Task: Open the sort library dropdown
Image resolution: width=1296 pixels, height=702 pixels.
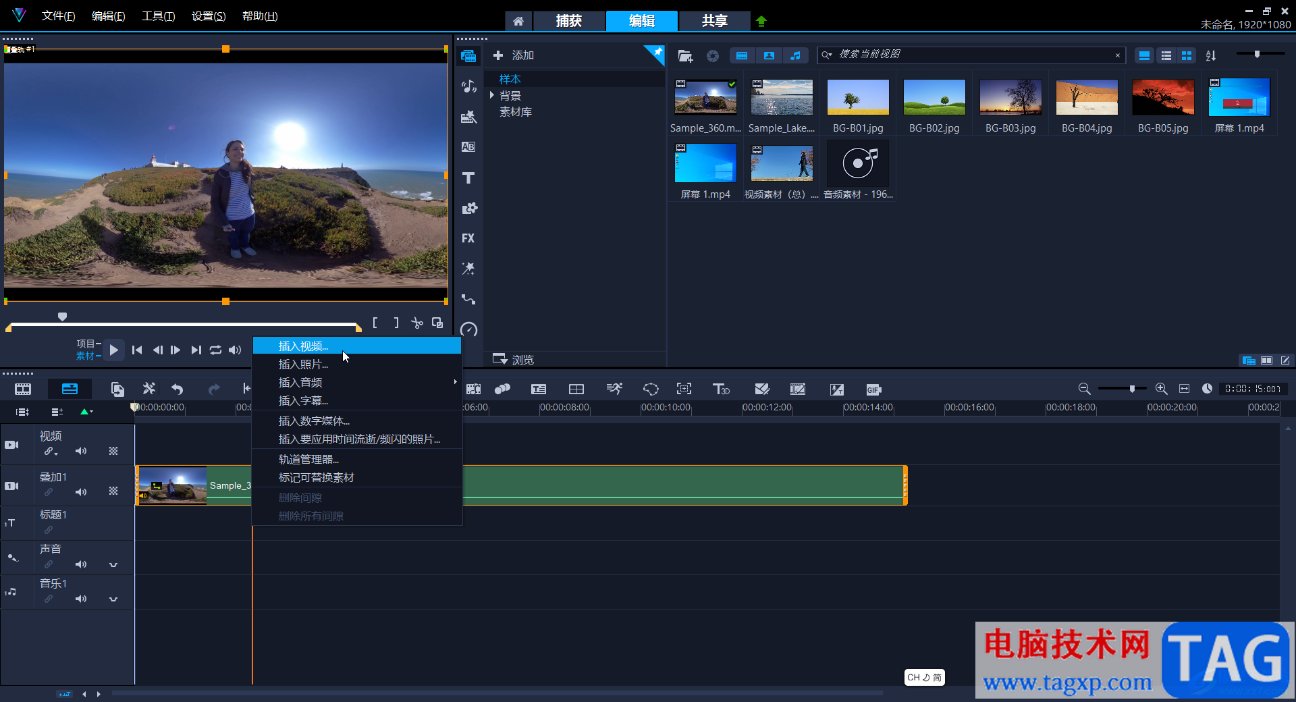Action: 1211,55
